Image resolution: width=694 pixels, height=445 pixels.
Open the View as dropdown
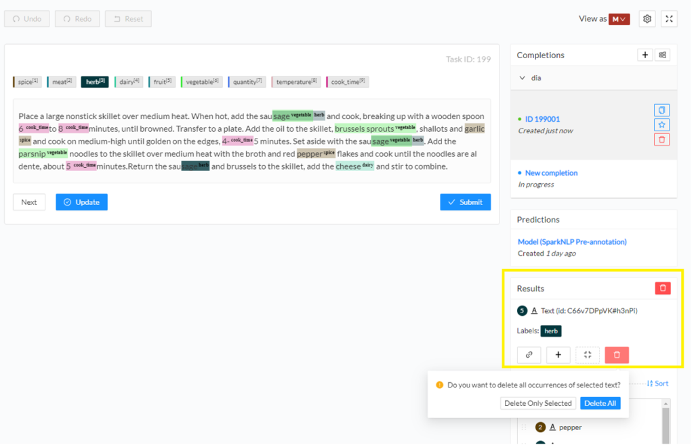tap(620, 18)
